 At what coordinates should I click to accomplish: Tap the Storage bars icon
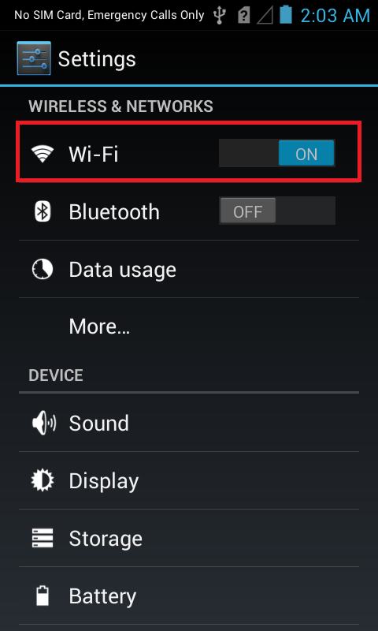43,538
